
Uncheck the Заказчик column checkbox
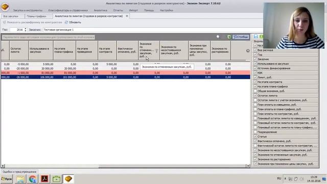click(x=255, y=59)
